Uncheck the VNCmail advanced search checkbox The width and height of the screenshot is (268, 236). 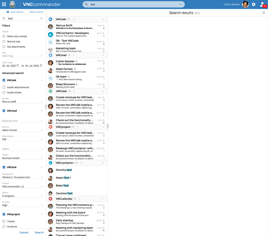(x=4, y=111)
